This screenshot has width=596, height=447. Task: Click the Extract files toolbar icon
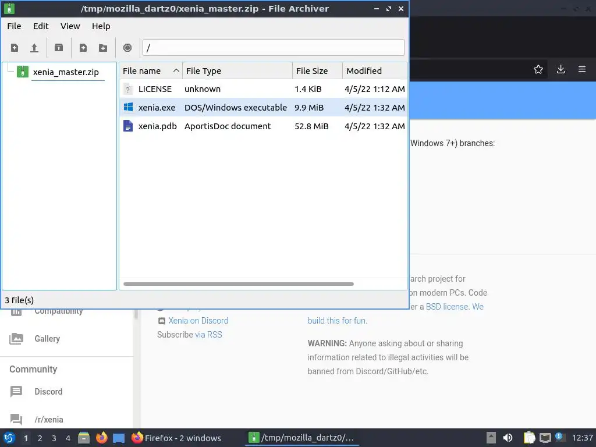click(x=59, y=48)
